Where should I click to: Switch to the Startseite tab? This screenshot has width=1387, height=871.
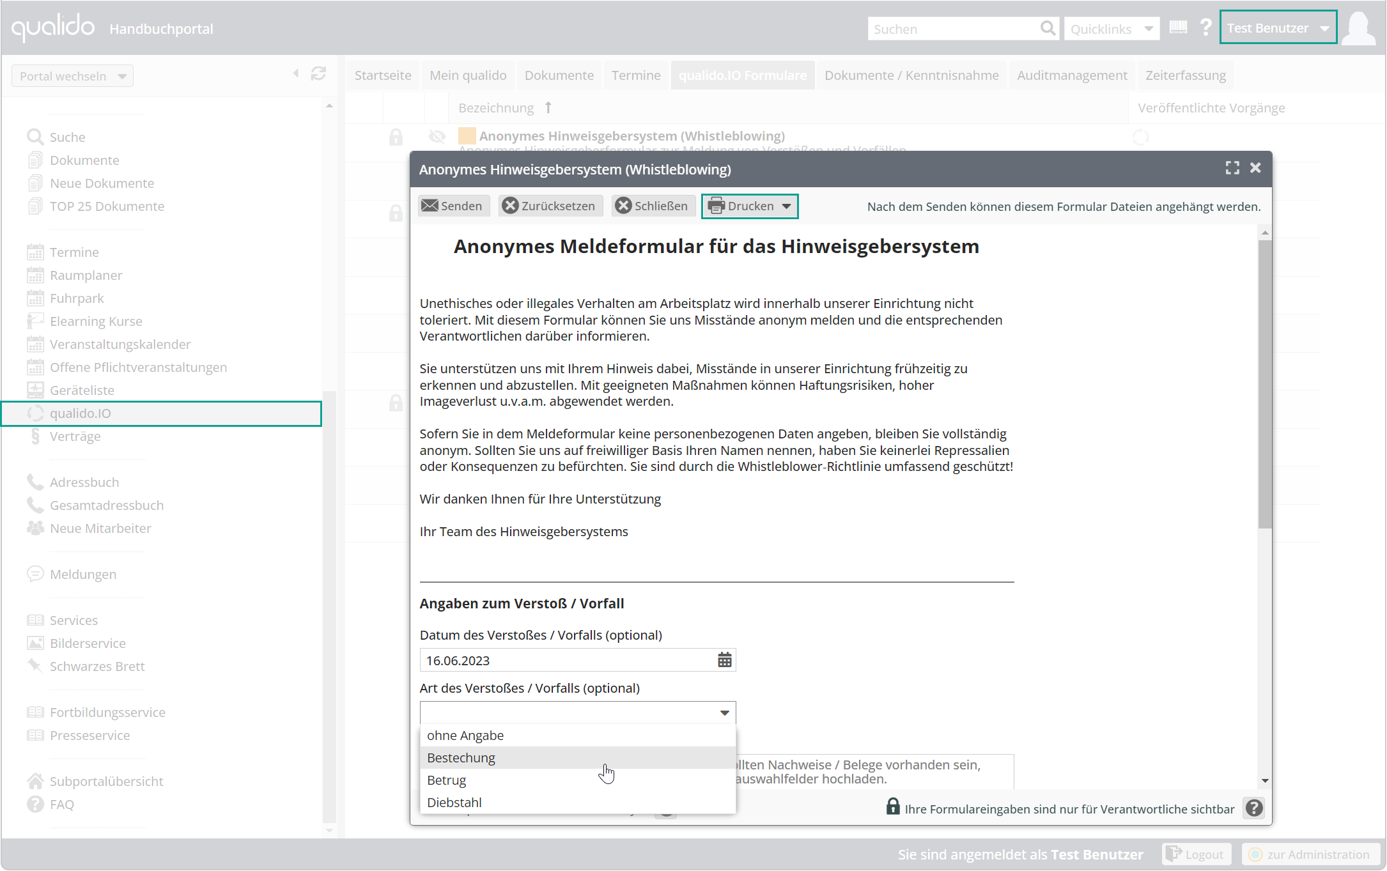[x=383, y=75]
